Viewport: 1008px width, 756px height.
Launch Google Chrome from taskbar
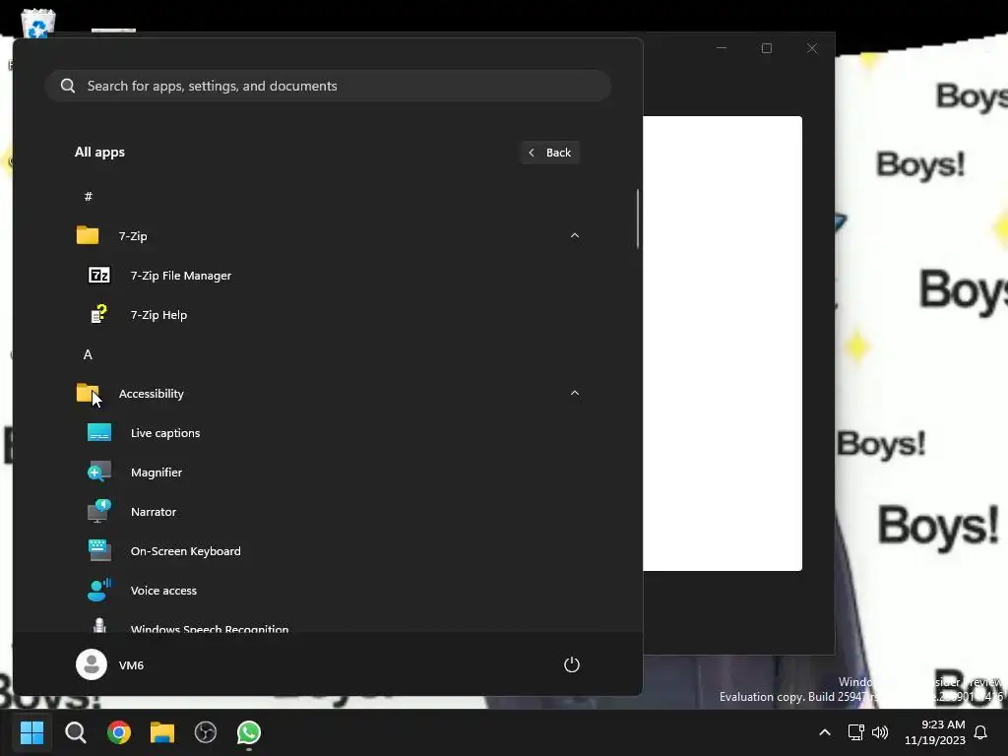(119, 732)
